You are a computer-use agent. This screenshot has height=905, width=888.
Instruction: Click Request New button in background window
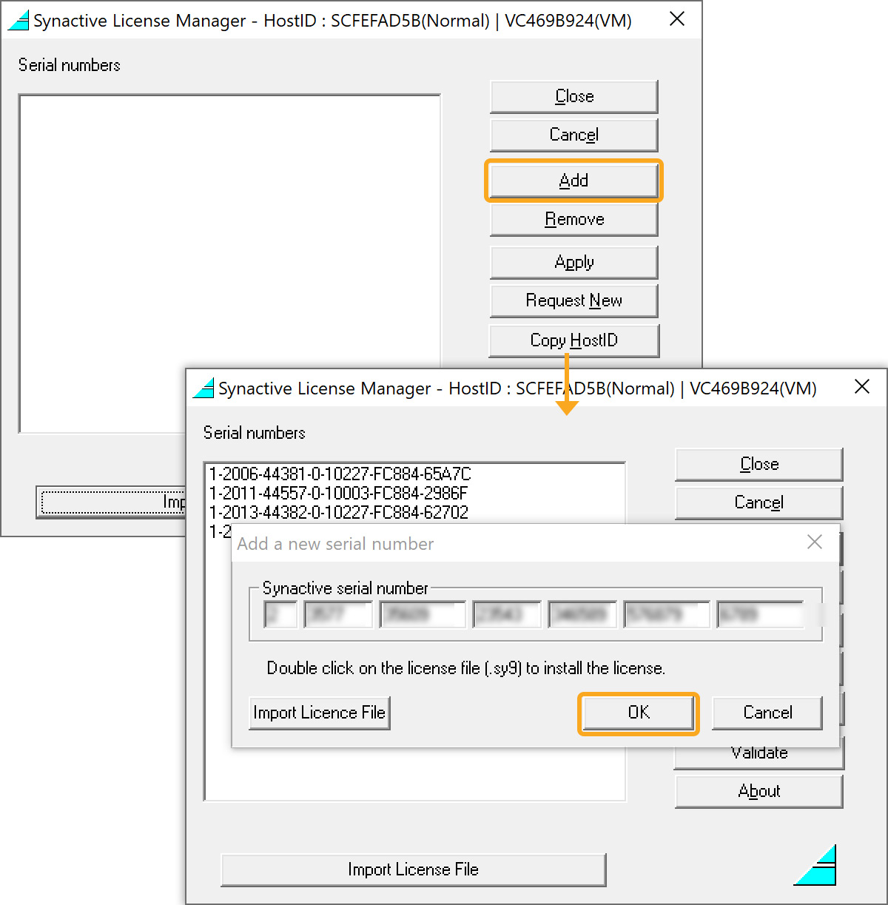pyautogui.click(x=573, y=300)
